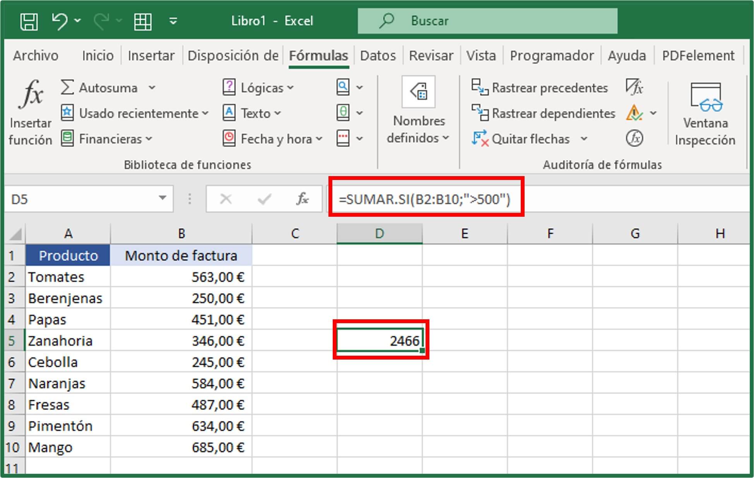Click the Rastrear dependientes tool

[544, 113]
